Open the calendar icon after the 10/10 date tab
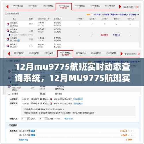This screenshot has width=144, height=144. (139, 54)
